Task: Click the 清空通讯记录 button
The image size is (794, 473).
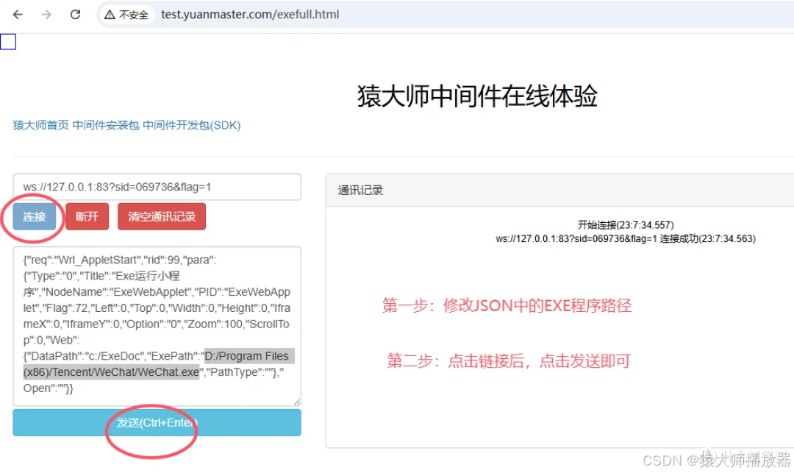Action: 162,217
